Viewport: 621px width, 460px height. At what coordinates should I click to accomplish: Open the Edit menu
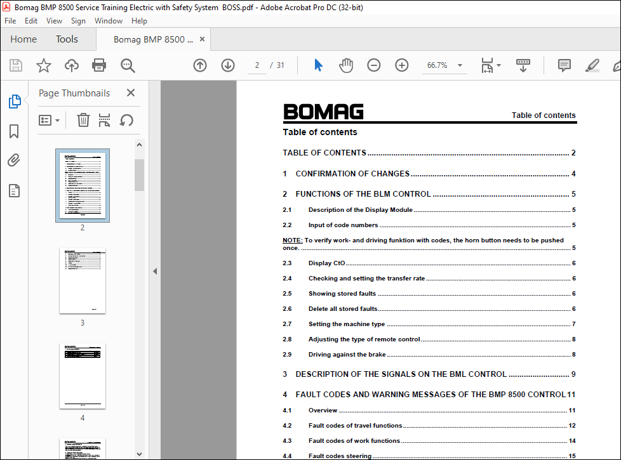[31, 21]
